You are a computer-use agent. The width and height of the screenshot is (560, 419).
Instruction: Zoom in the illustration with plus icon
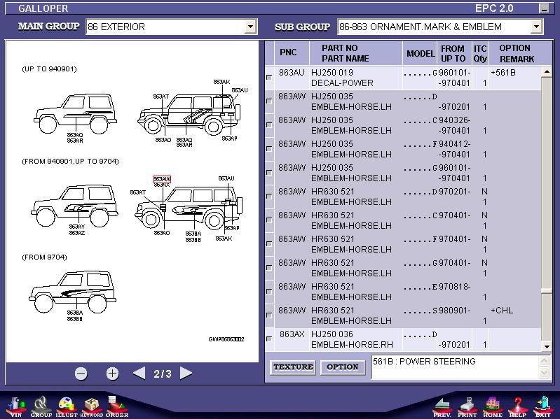click(113, 374)
